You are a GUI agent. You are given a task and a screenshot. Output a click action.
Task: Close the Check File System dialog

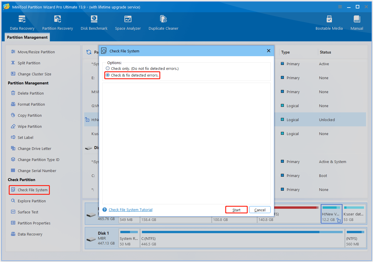pyautogui.click(x=268, y=51)
